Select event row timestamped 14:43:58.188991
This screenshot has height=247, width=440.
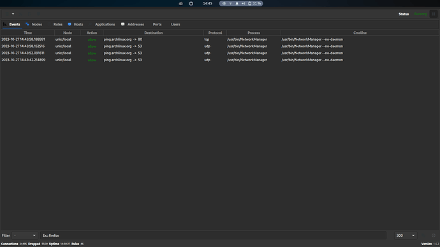pyautogui.click(x=220, y=39)
